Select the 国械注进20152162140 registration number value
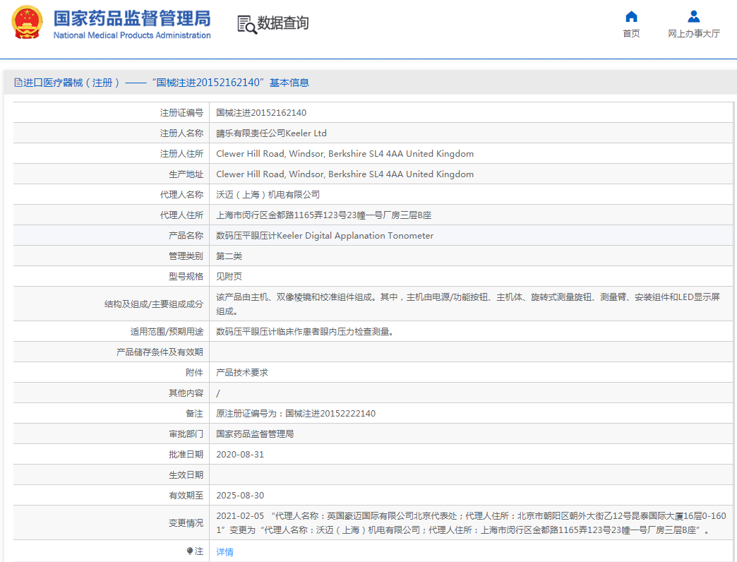737x562 pixels. tap(261, 113)
